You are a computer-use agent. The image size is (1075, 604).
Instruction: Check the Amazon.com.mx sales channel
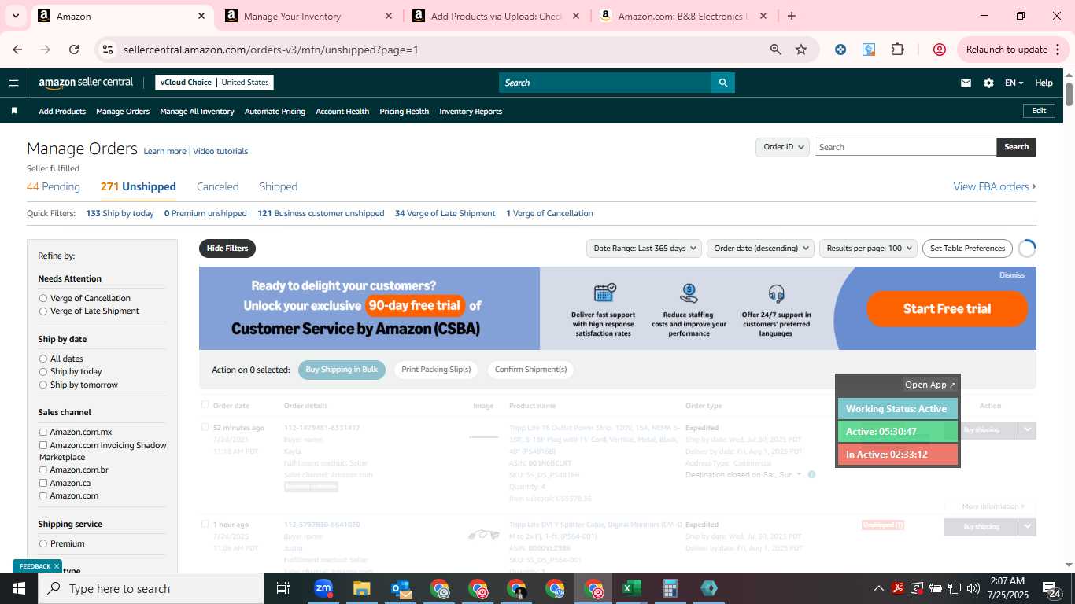[43, 432]
